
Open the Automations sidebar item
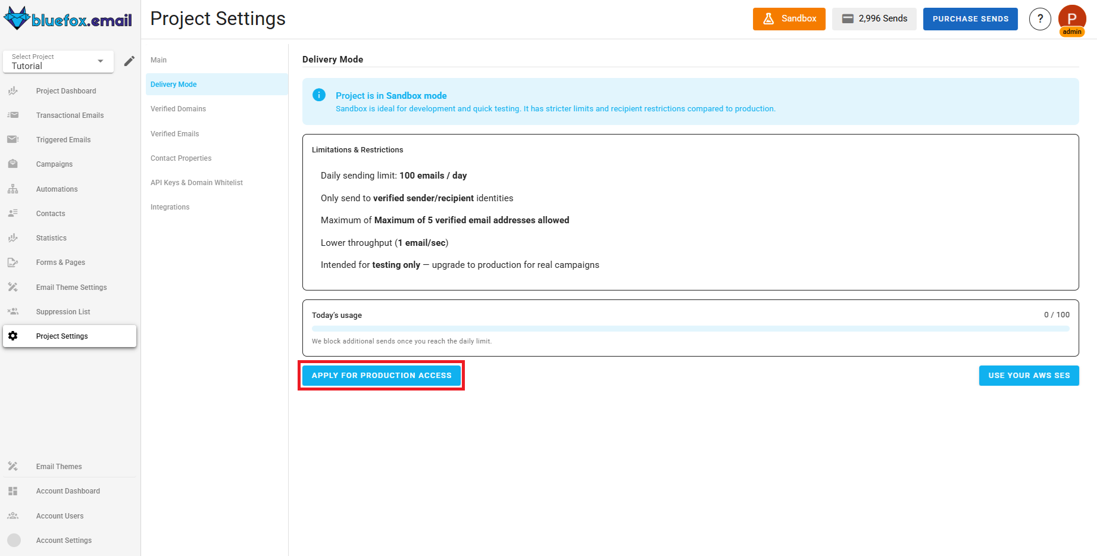pos(57,189)
